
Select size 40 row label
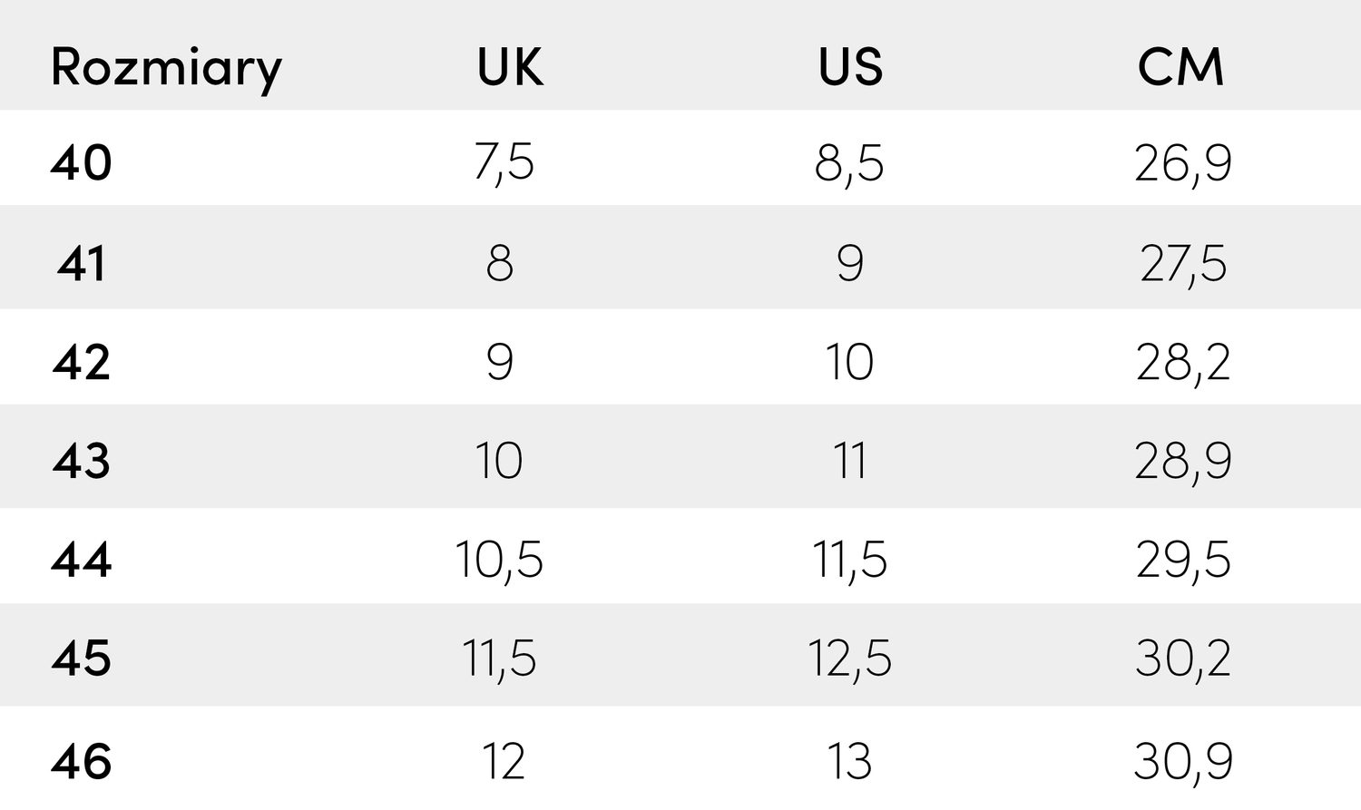pos(82,163)
